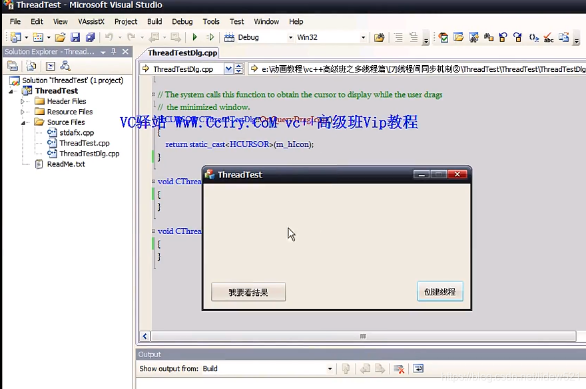
Task: Click the Undo arrow icon
Action: [x=109, y=37]
